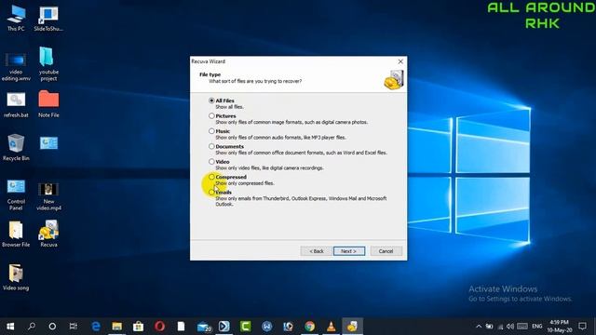Open the Mail app on the taskbar

point(203,327)
